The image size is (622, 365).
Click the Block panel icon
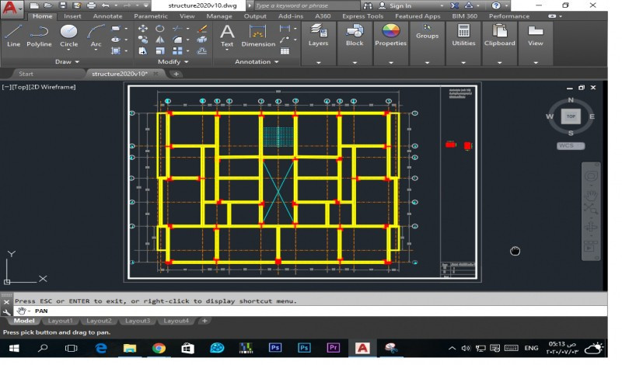coord(355,36)
